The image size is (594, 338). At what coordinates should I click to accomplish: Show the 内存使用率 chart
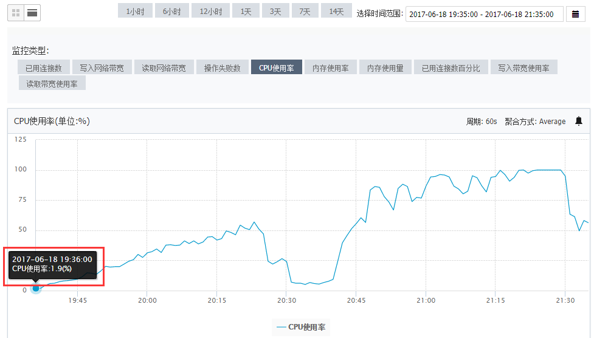[330, 67]
